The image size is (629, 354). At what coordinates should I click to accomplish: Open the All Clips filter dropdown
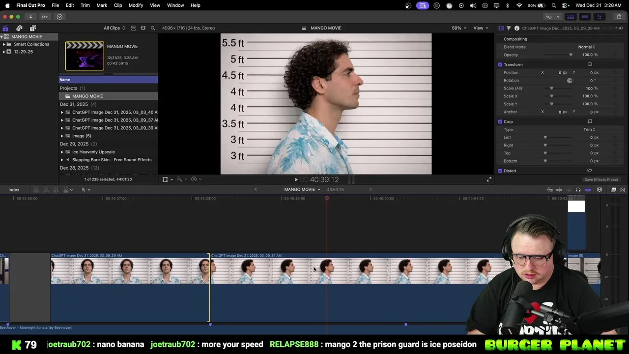(x=114, y=28)
